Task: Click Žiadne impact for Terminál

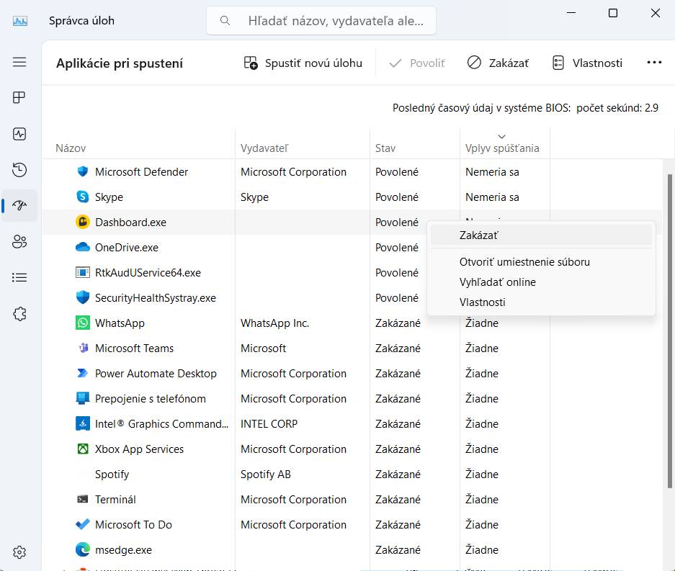Action: (482, 499)
